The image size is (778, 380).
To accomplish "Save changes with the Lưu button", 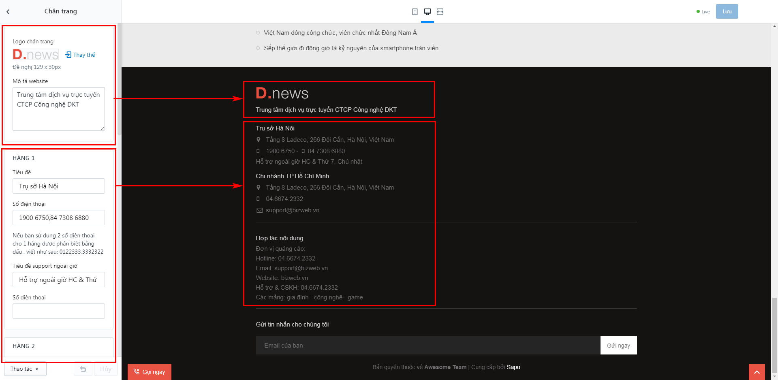I will 727,11.
